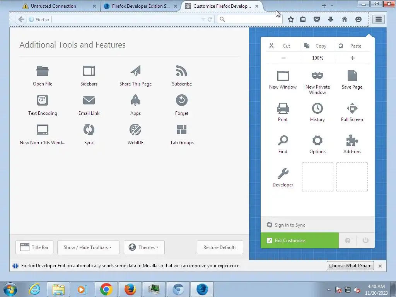
Task: Close the Customize Firefox tab
Action: (257, 6)
